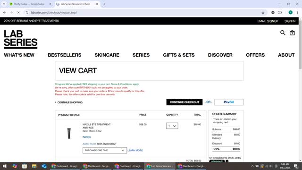
Task: View site information icon in address bar
Action: (27, 13)
